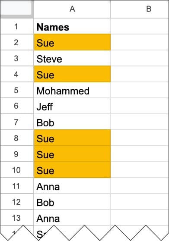Viewport: 169px width, 241px height.
Task: Select row 1 header
Action: (17, 26)
